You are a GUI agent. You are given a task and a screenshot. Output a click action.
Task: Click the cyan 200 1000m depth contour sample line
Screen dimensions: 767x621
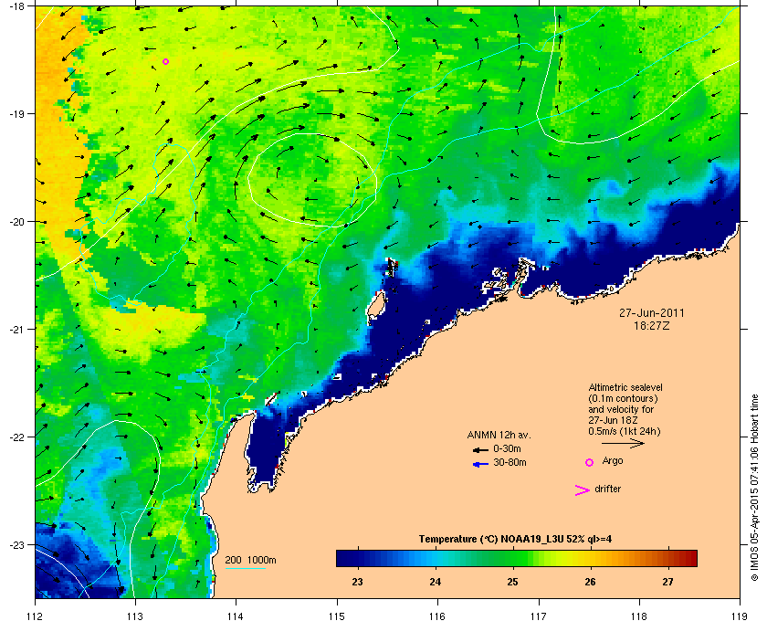245,569
